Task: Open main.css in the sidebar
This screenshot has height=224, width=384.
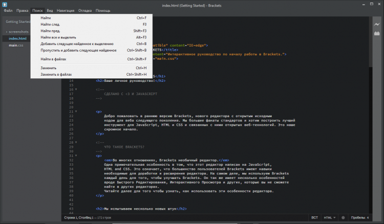Action: (17, 46)
